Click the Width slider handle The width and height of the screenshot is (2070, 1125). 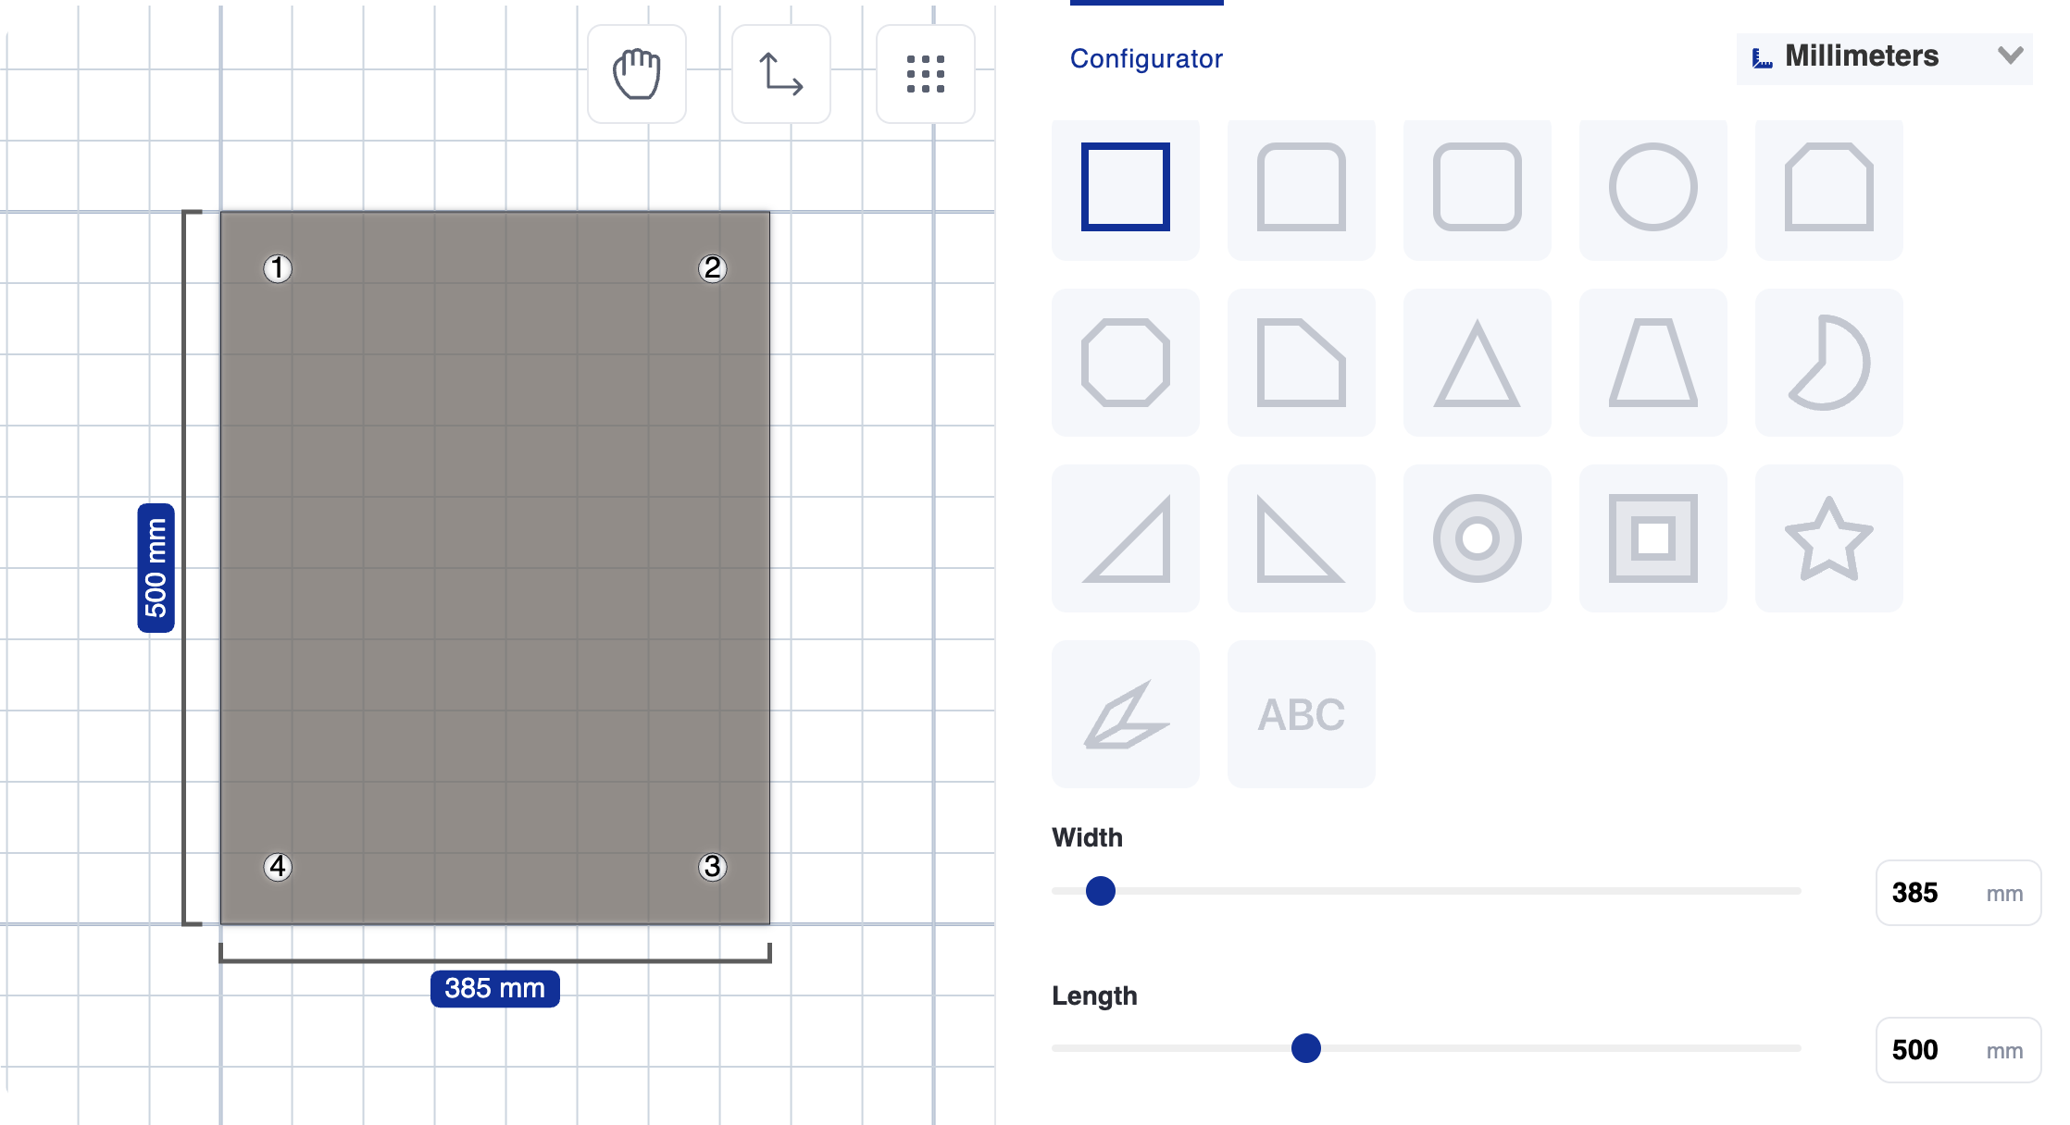[x=1101, y=891]
